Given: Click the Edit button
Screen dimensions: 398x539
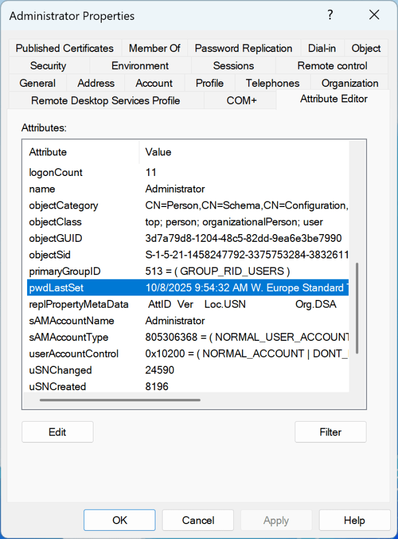Looking at the screenshot, I should [57, 432].
